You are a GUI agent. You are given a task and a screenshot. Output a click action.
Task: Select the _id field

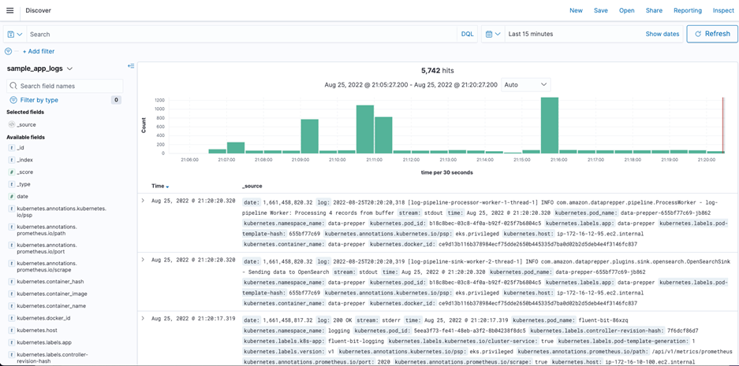click(x=22, y=148)
